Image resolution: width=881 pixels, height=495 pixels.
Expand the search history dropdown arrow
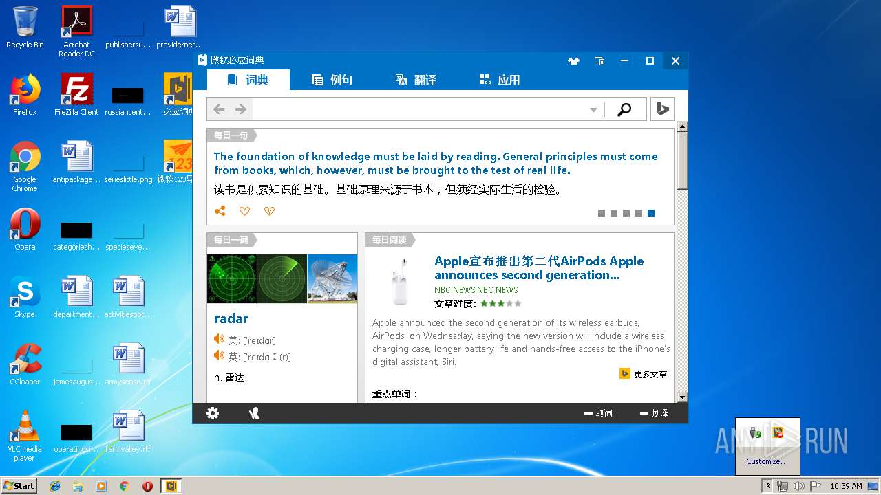(x=593, y=110)
